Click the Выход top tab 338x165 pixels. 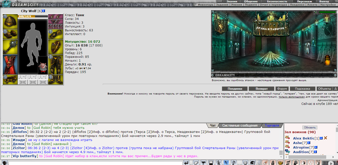pos(324,2)
